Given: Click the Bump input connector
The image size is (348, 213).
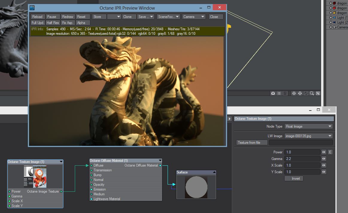Looking at the screenshot, I should 92,175.
